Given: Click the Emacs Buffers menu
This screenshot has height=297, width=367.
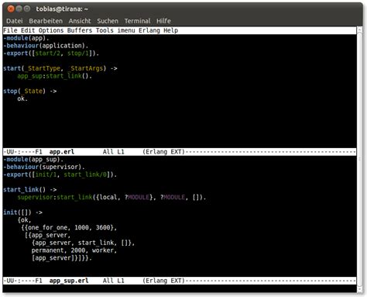Looking at the screenshot, I should tap(80, 30).
